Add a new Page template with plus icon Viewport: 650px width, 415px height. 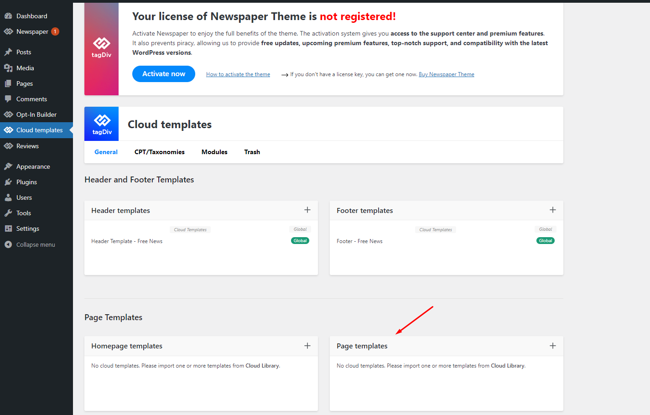click(x=553, y=346)
